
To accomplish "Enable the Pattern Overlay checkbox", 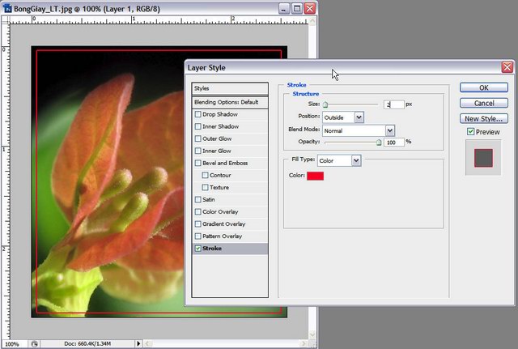I will (x=198, y=236).
